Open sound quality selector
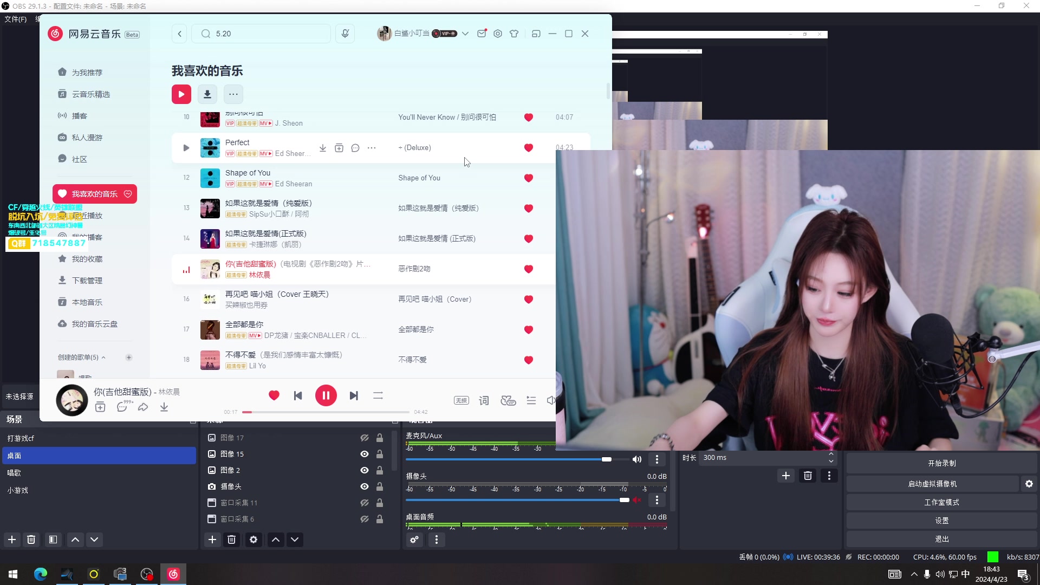The width and height of the screenshot is (1040, 585). 461,400
